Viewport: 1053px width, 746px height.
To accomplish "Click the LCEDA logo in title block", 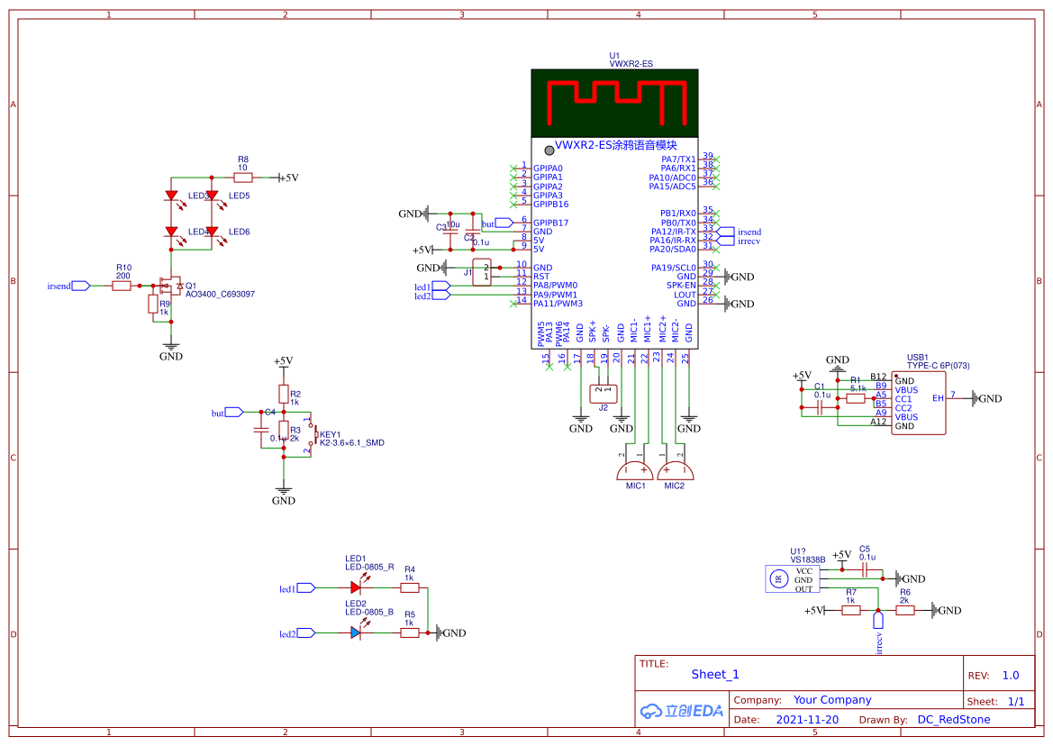I will (682, 711).
